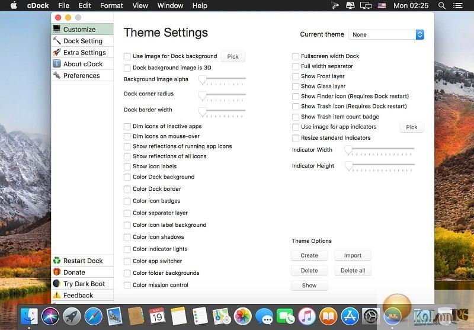Click the Import theme button
This screenshot has height=330, width=474.
coord(353,255)
